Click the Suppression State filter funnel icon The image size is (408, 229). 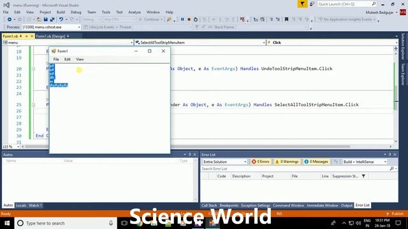363,176
